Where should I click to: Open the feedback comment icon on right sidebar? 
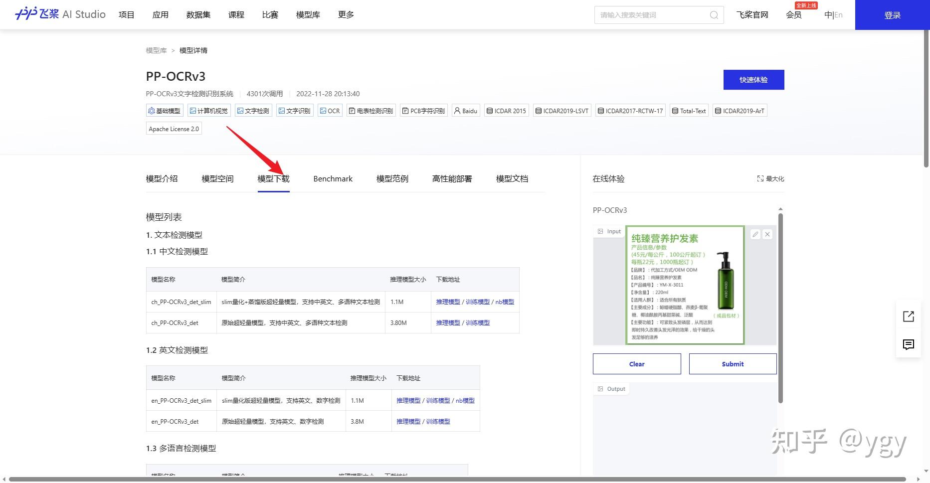[x=909, y=344]
